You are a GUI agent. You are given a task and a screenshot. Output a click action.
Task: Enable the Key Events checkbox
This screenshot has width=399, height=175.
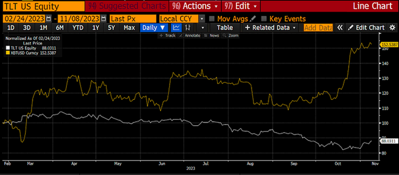[x=264, y=18]
